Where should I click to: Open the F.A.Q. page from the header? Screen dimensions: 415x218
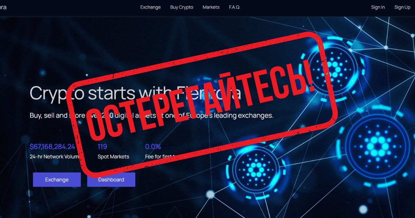(x=234, y=7)
